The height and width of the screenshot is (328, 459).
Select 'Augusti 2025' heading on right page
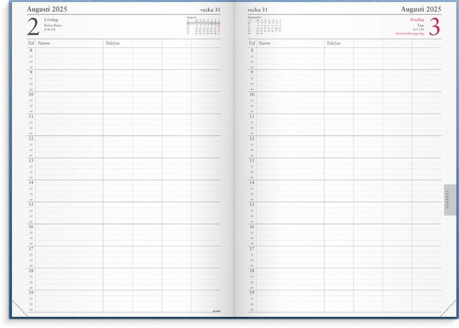(x=421, y=9)
